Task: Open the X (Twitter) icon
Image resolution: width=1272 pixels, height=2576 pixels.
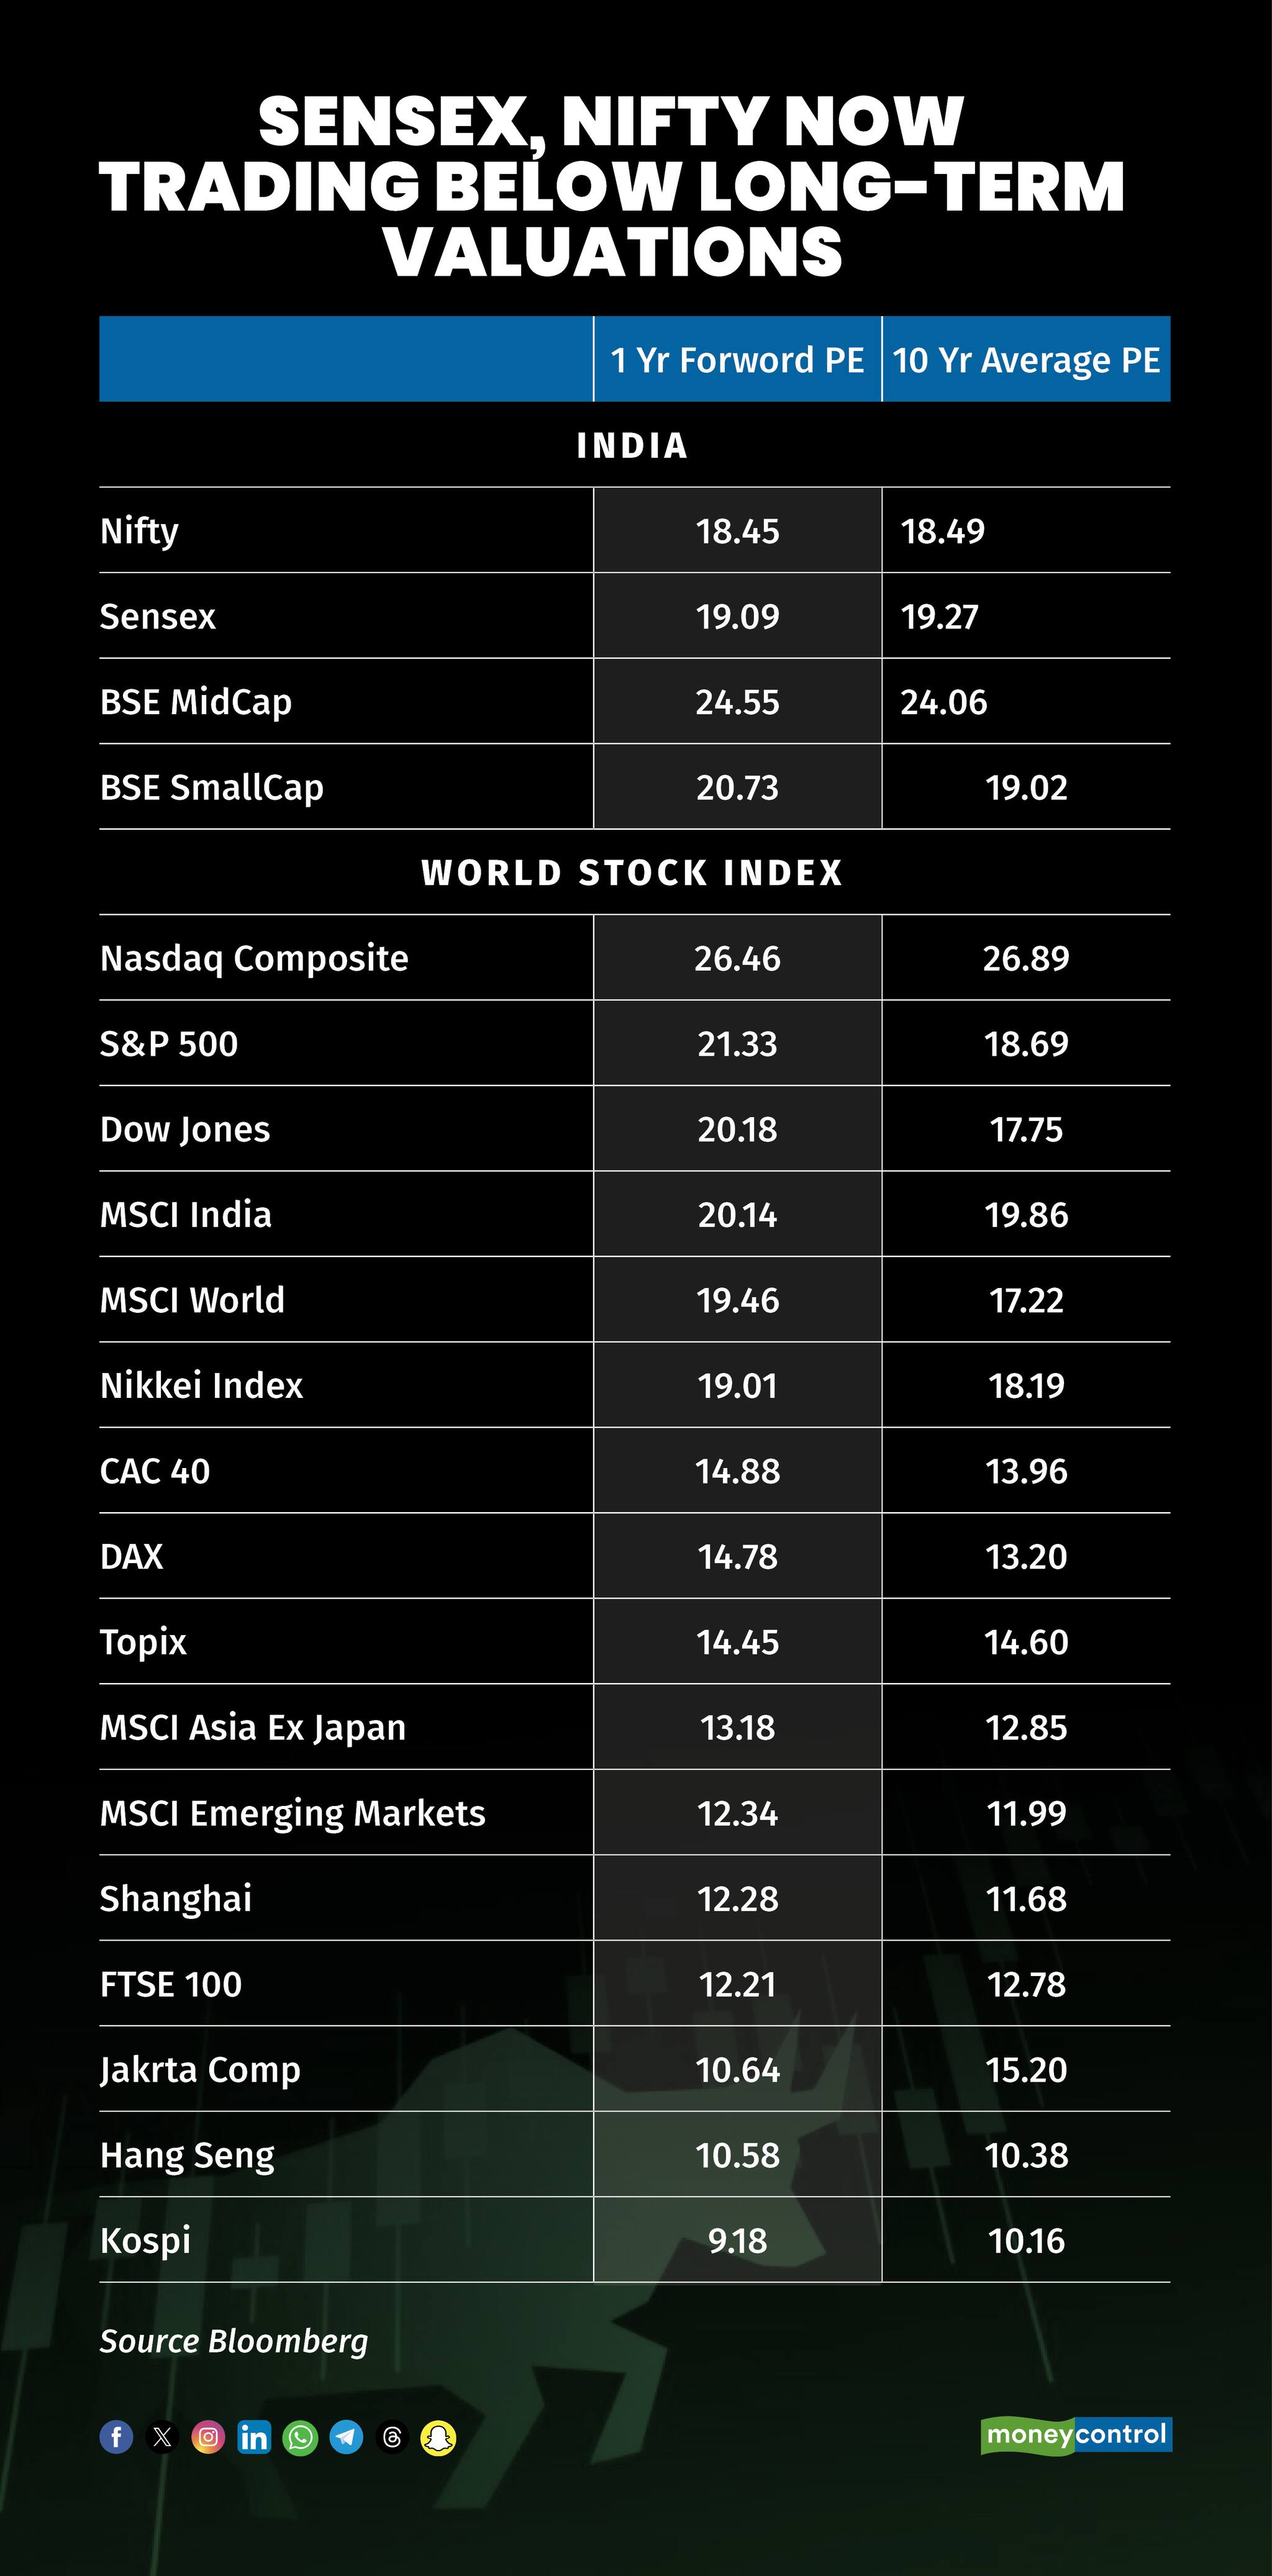Action: [162, 2438]
